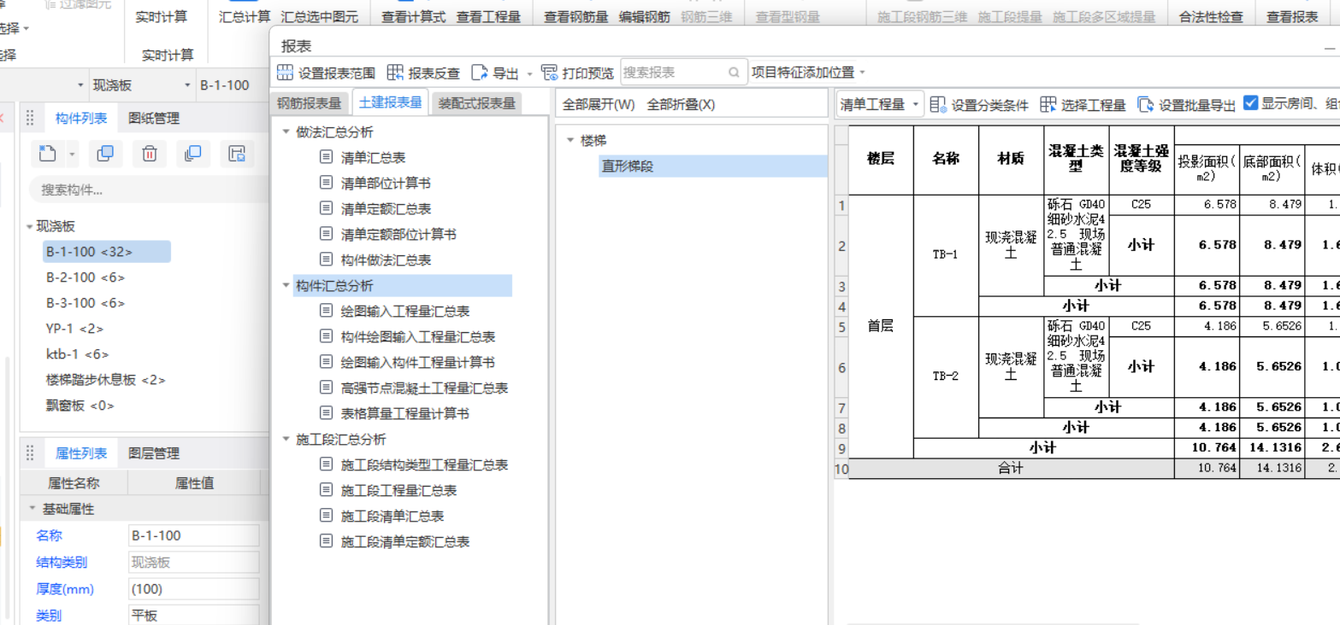The width and height of the screenshot is (1340, 625).
Task: Click the 报表反查 icon
Action: pos(395,73)
